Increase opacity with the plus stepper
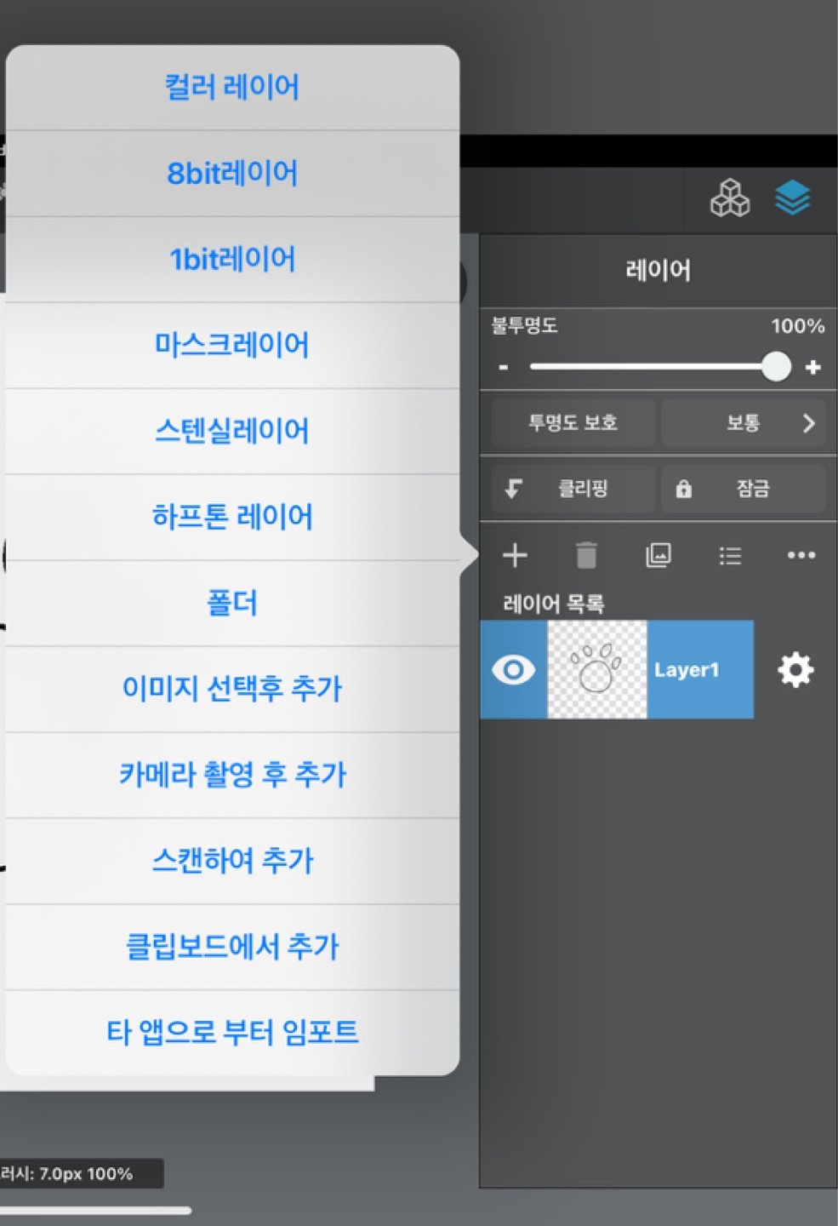The width and height of the screenshot is (838, 1226). (x=813, y=367)
